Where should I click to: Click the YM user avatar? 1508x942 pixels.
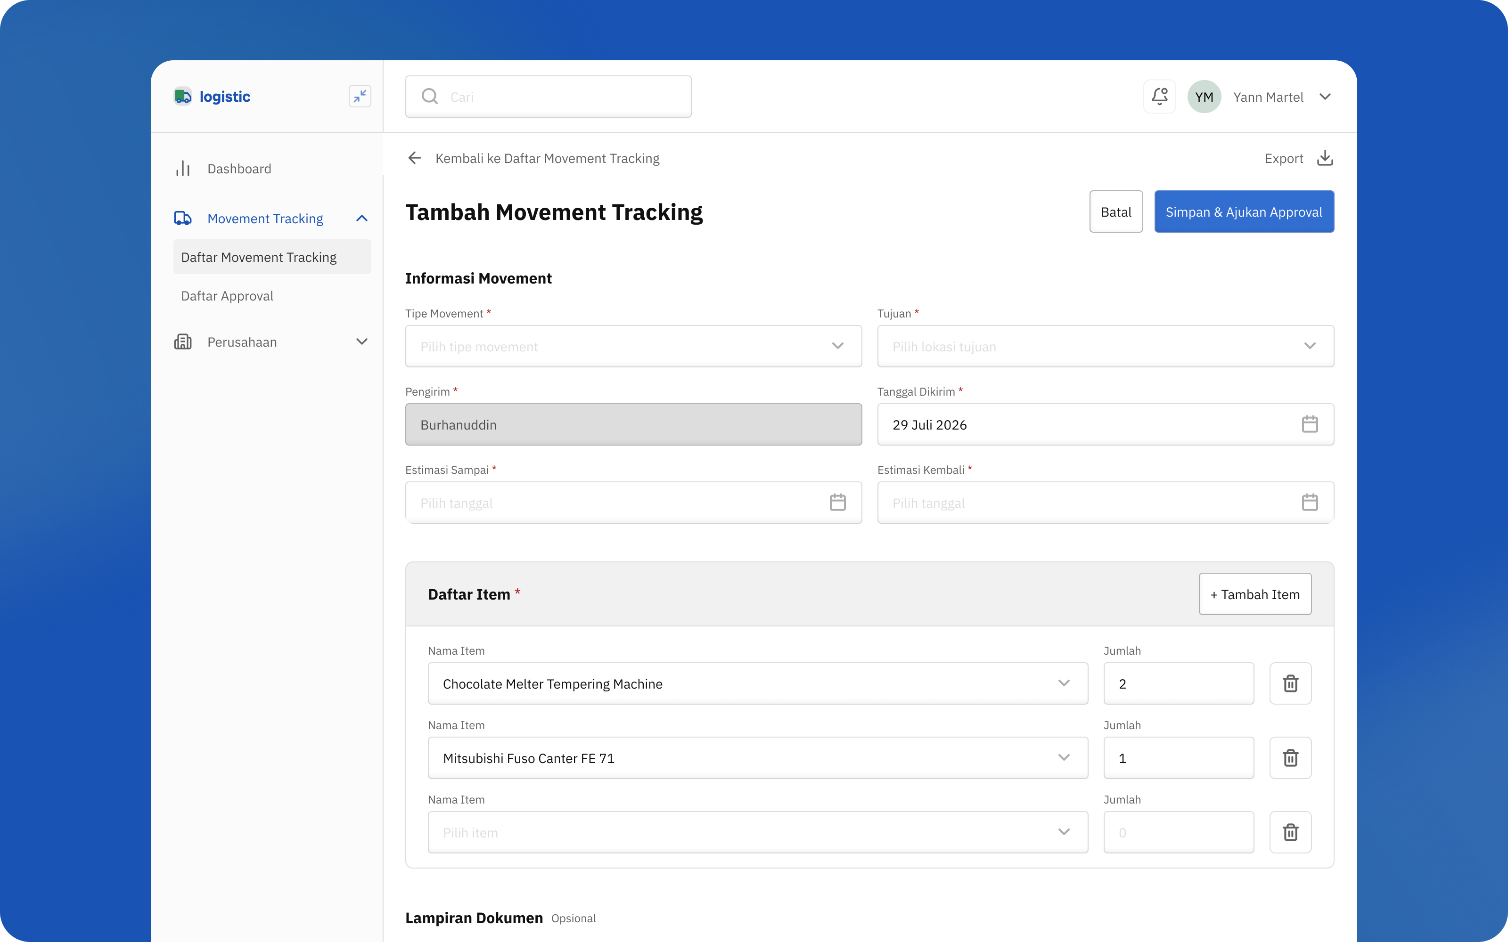click(x=1204, y=97)
